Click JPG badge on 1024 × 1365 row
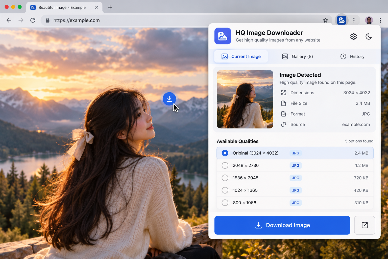388x259 pixels. coord(296,190)
